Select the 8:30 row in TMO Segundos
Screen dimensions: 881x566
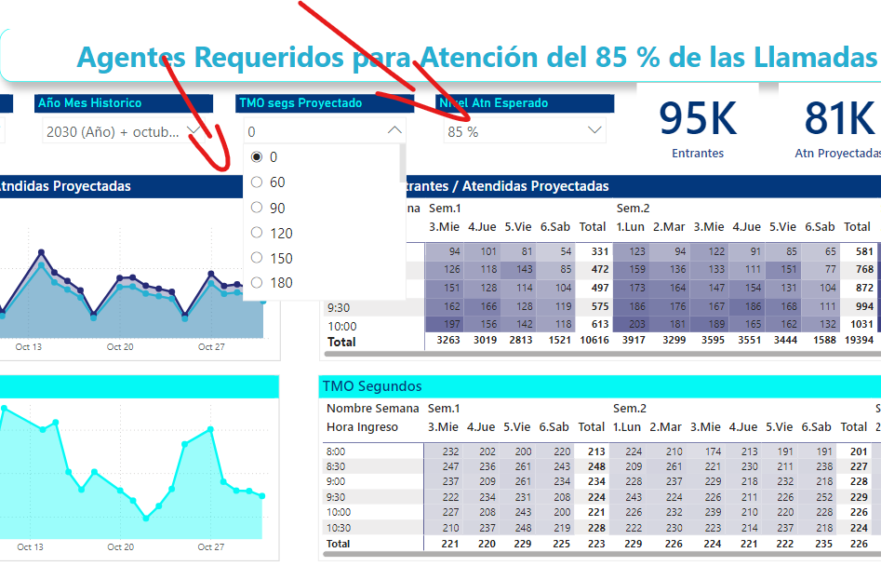coord(336,466)
